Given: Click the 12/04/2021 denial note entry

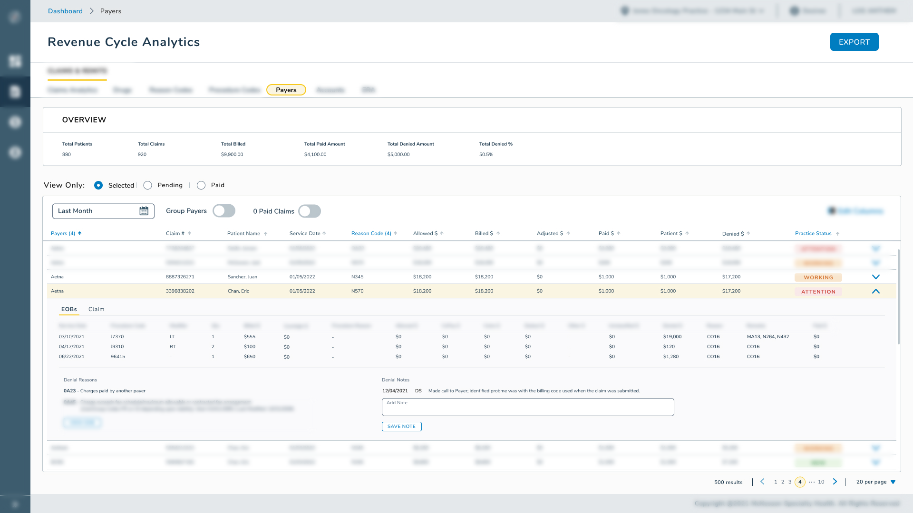Looking at the screenshot, I should [511, 391].
